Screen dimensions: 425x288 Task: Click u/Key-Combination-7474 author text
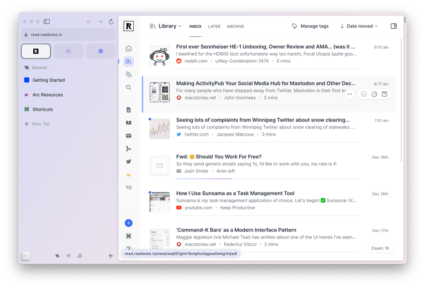tap(242, 61)
